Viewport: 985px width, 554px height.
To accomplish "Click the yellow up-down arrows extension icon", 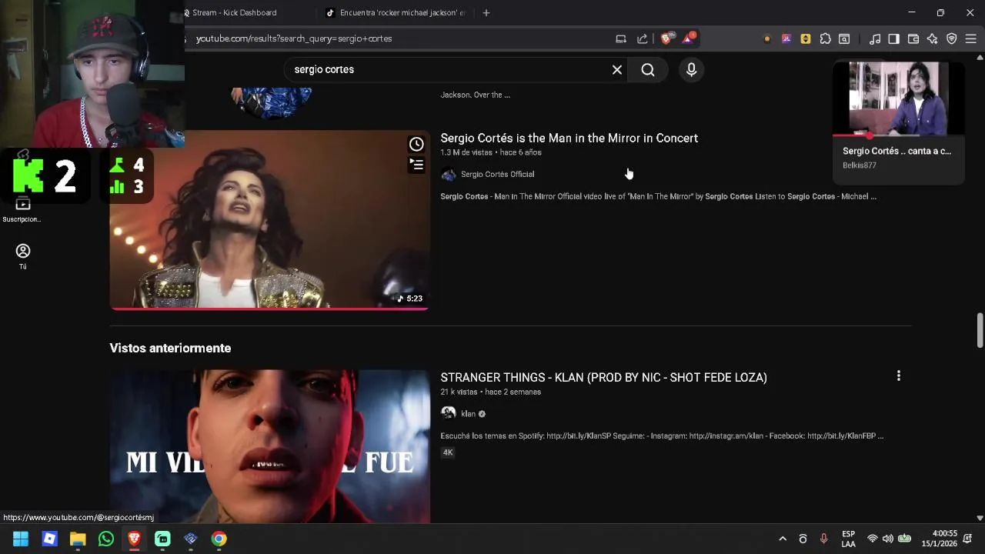I will (x=806, y=38).
